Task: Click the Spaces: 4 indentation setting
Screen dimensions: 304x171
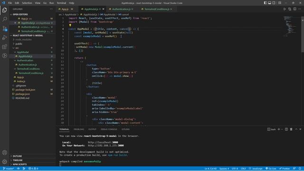Action: (224, 169)
